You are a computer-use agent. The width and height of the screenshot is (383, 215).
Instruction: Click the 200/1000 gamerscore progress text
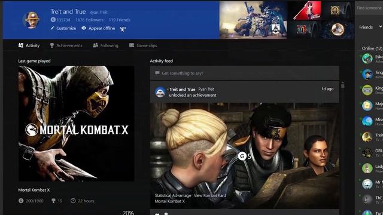point(35,201)
